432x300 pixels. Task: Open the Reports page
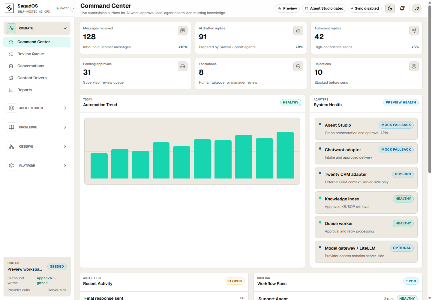pos(37,90)
